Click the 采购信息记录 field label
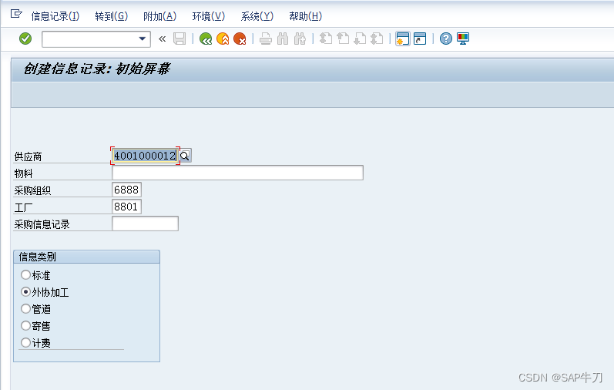 [x=42, y=224]
